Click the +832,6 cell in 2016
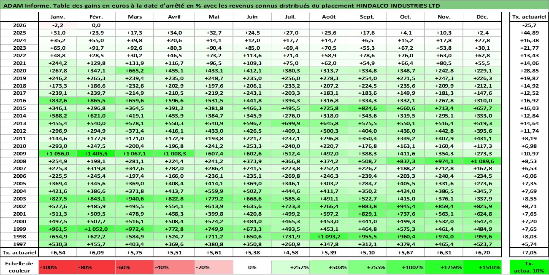The width and height of the screenshot is (549, 275). tap(58, 101)
